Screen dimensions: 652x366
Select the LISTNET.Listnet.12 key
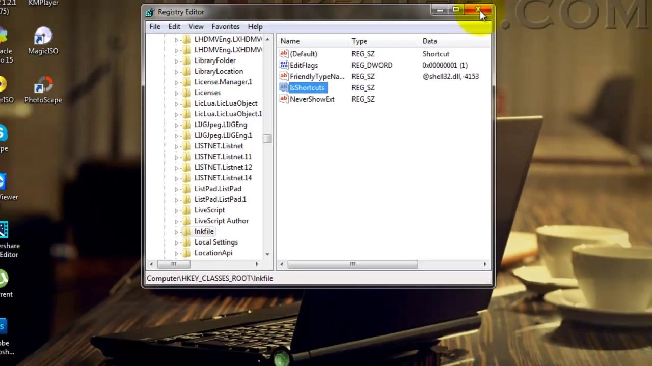point(223,167)
